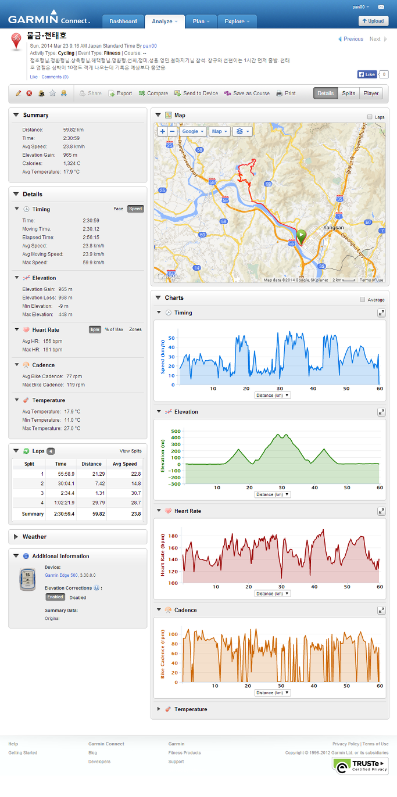Select the Speed toggle in Timing

pos(135,209)
